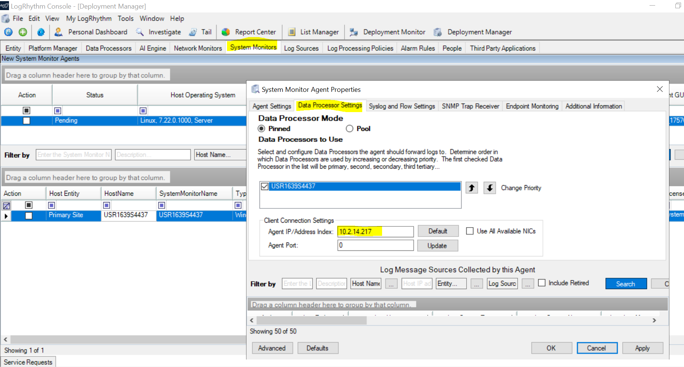This screenshot has height=367, width=684.
Task: Uncheck the USR1639S4437 data processor
Action: tap(265, 186)
